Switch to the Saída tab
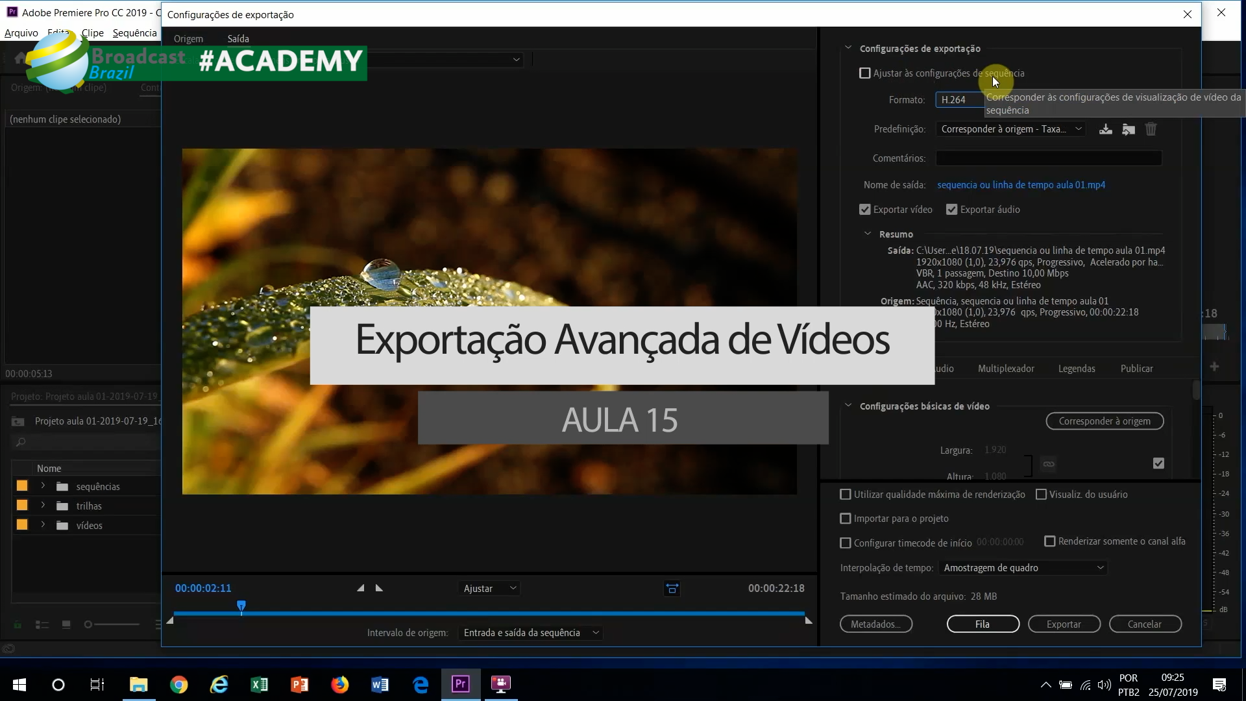This screenshot has width=1246, height=701. click(x=238, y=39)
